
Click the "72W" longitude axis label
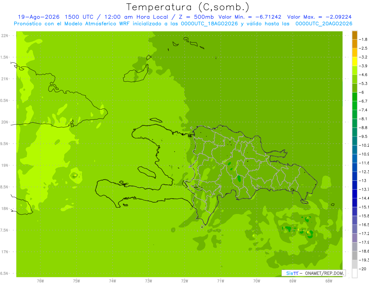184,281
